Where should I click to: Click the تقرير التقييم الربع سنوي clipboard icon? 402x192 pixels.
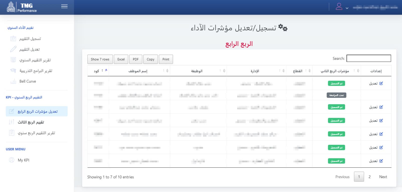pos(12,133)
